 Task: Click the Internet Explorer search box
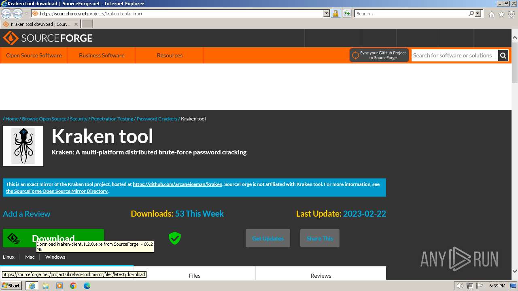pos(411,13)
